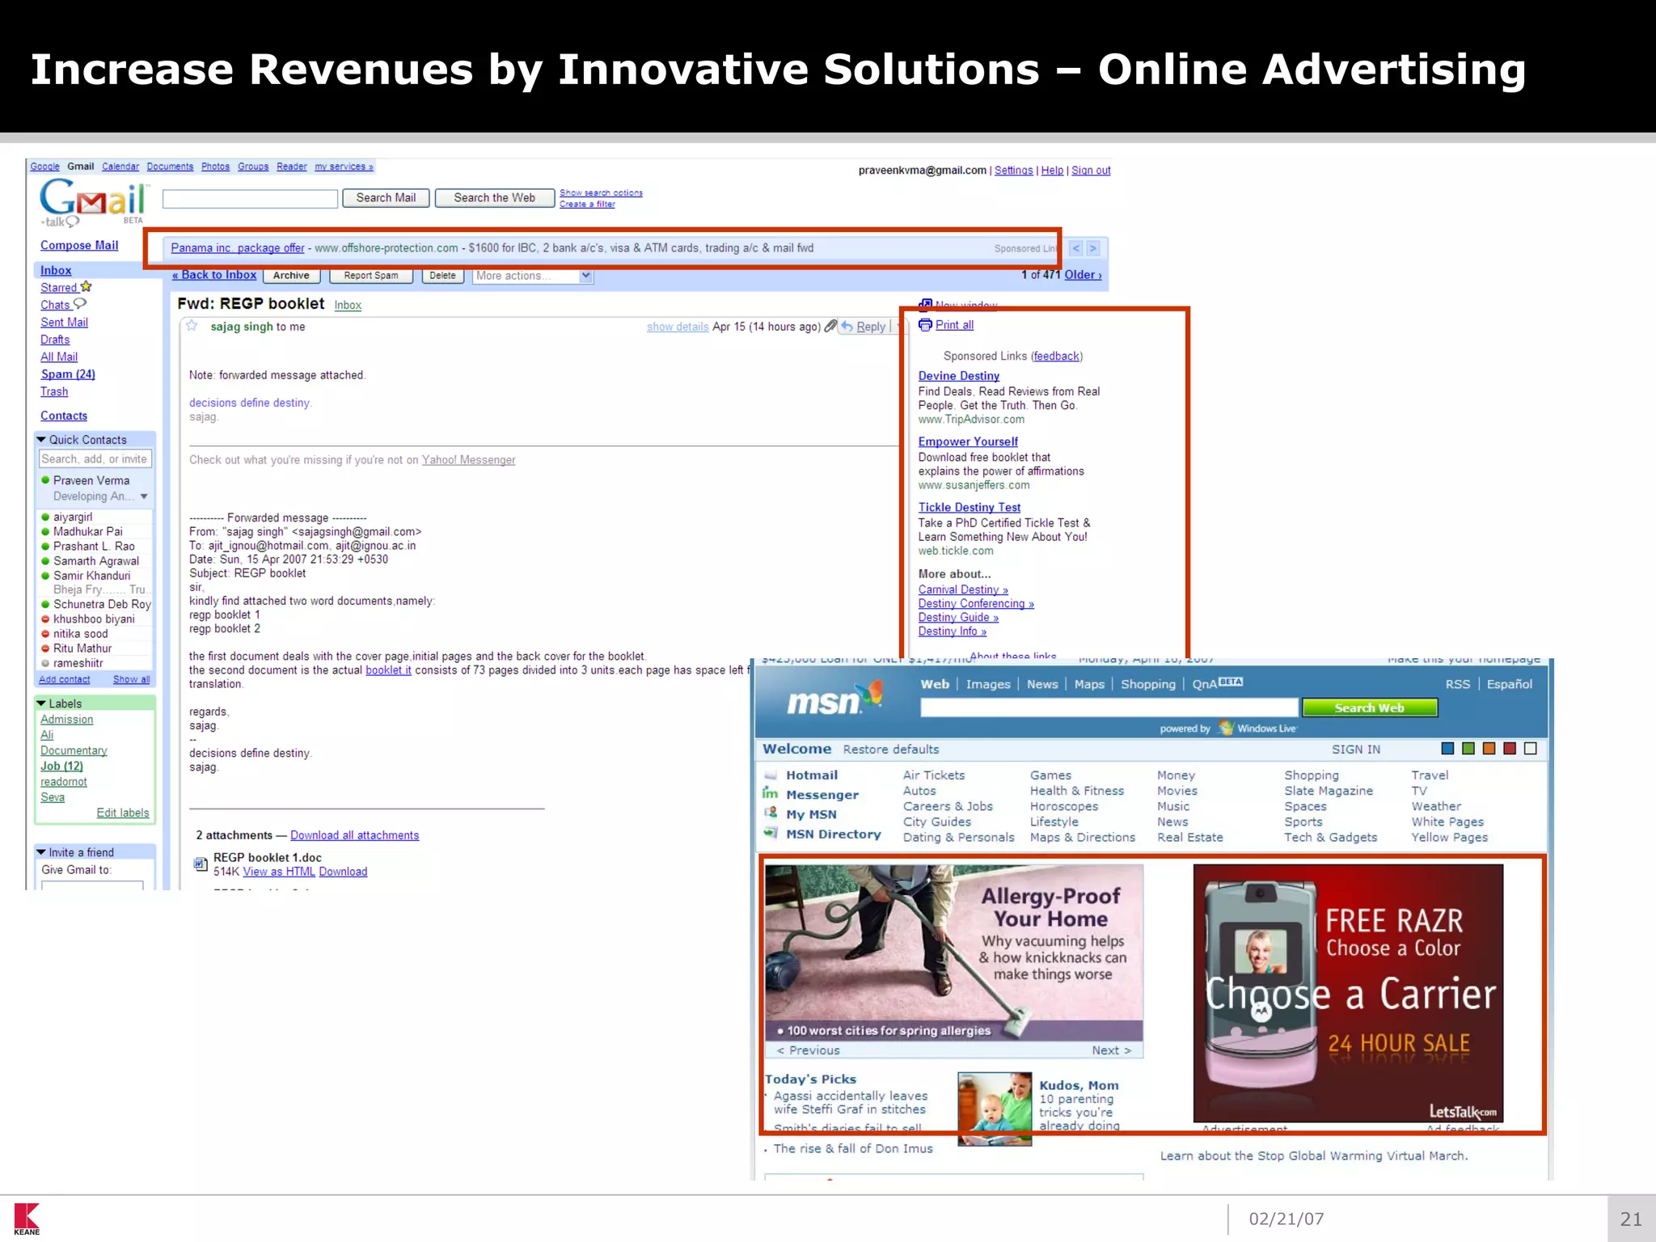Click the Keane logo in footer
Screen dimensions: 1656x1242
(x=27, y=1219)
